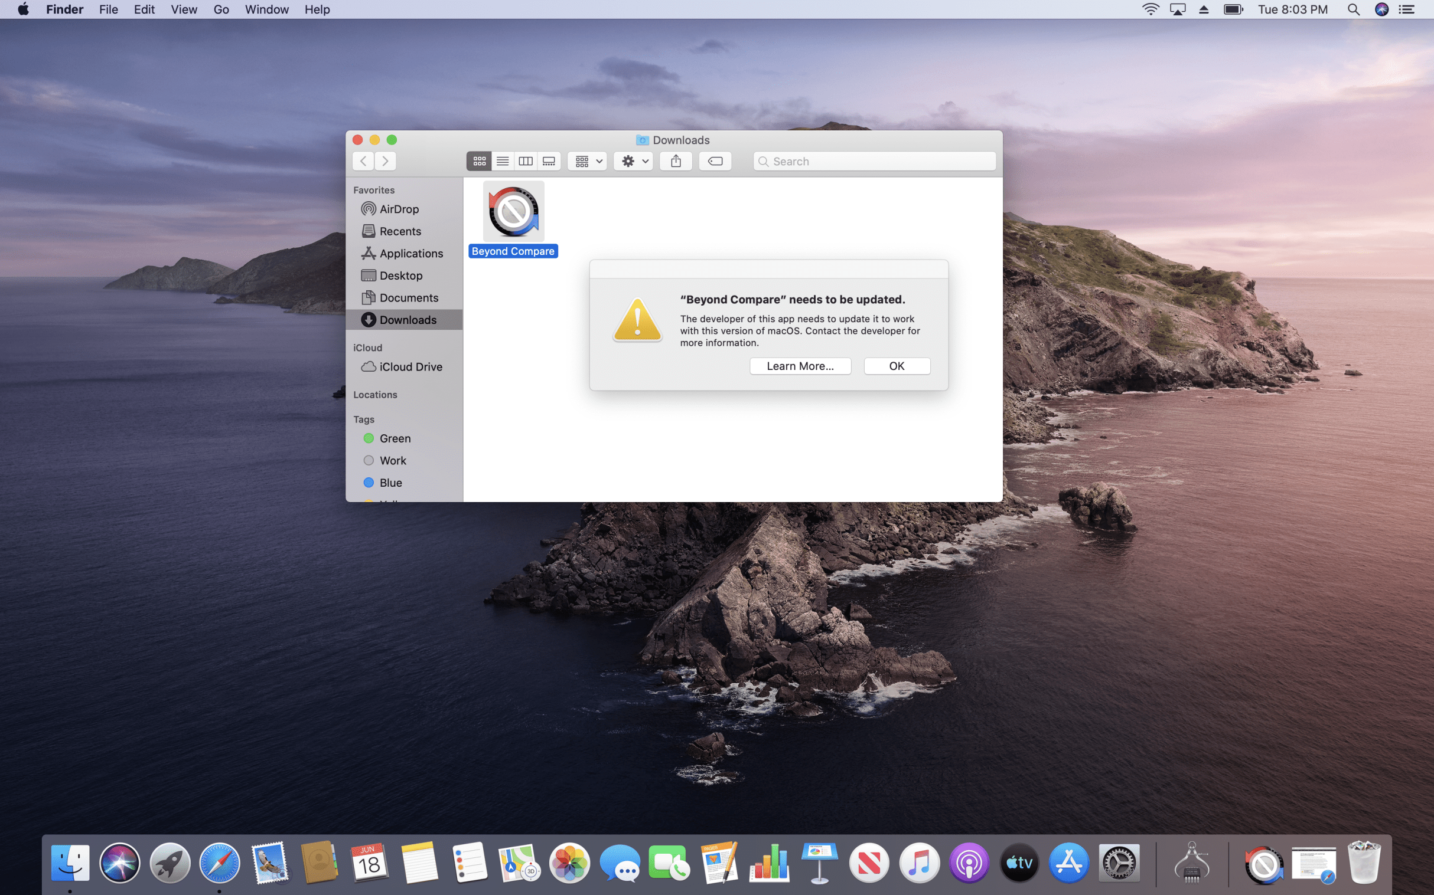Open the Group By dropdown
Viewport: 1434px width, 895px height.
(x=588, y=161)
